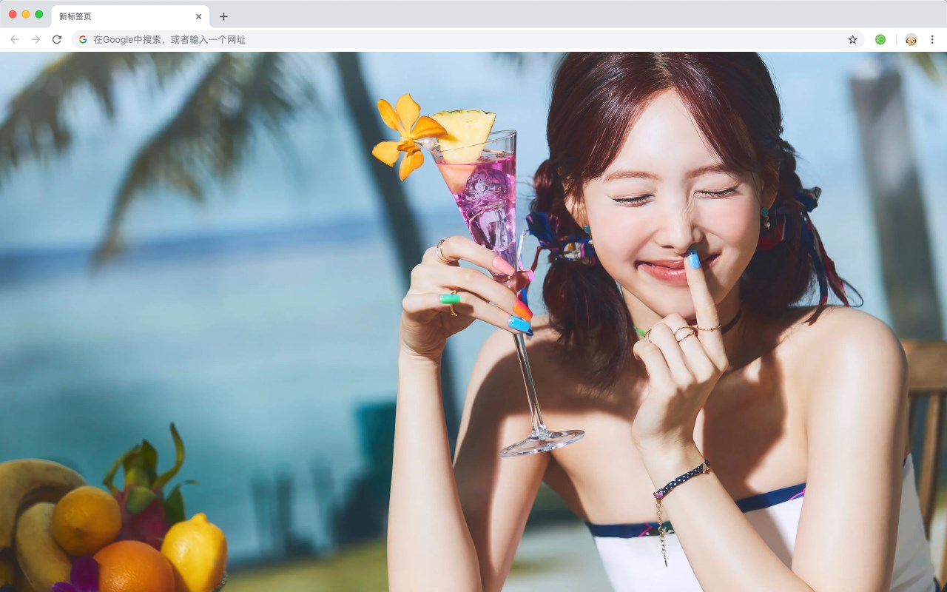Open a new tab with the plus button
947x592 pixels.
pyautogui.click(x=223, y=16)
